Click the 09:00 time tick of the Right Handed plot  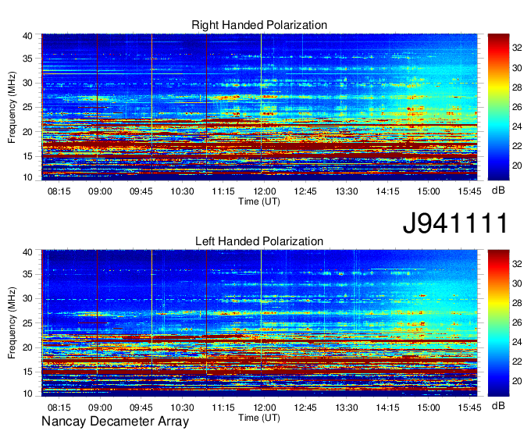click(100, 191)
